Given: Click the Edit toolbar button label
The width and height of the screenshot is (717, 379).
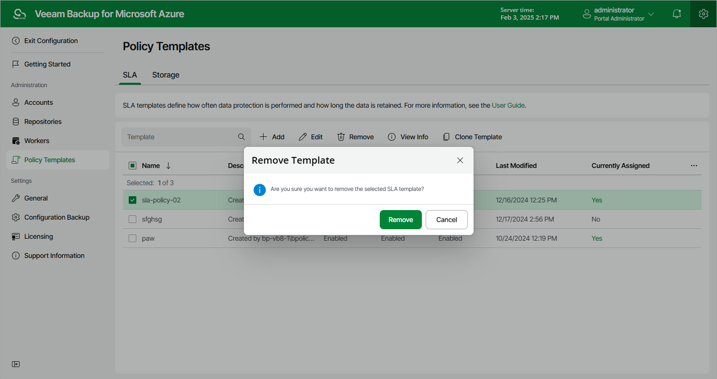Looking at the screenshot, I should click(317, 137).
